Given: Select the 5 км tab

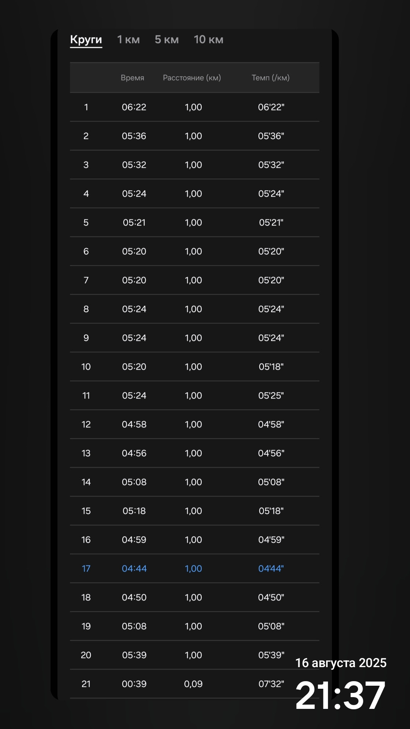Looking at the screenshot, I should tap(167, 39).
